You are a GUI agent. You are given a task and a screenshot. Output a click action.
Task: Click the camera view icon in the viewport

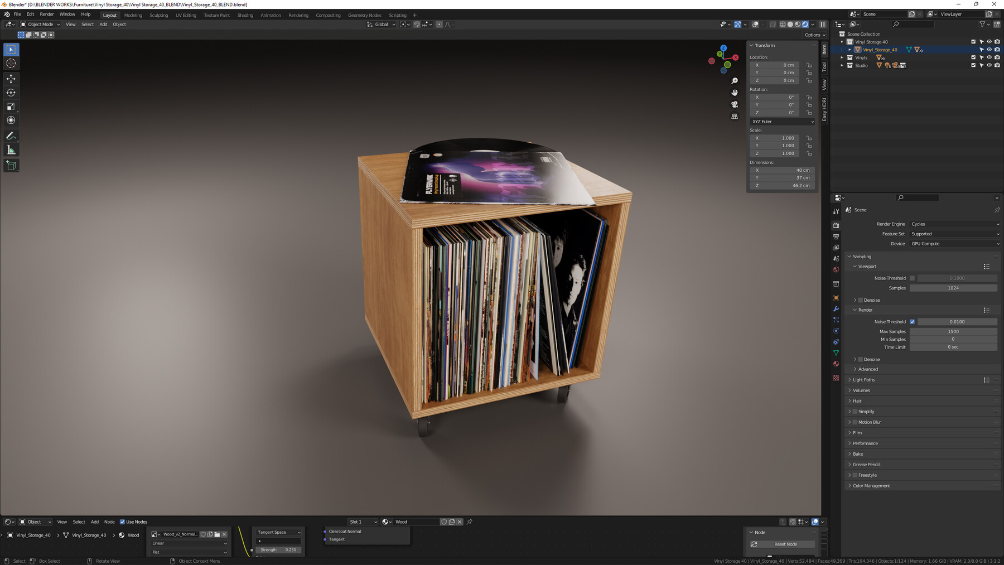pyautogui.click(x=734, y=104)
